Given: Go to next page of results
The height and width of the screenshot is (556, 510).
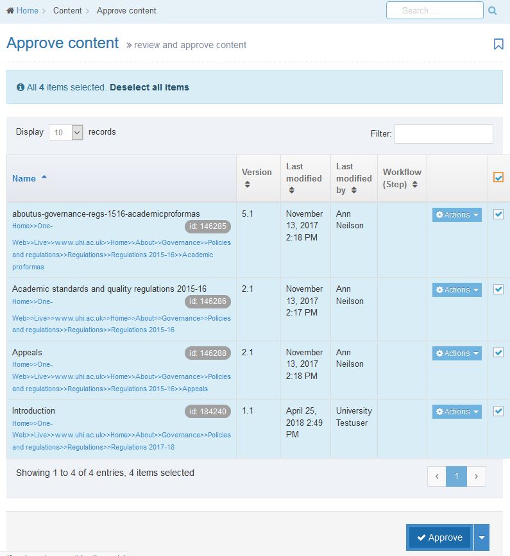Looking at the screenshot, I should pyautogui.click(x=476, y=476).
